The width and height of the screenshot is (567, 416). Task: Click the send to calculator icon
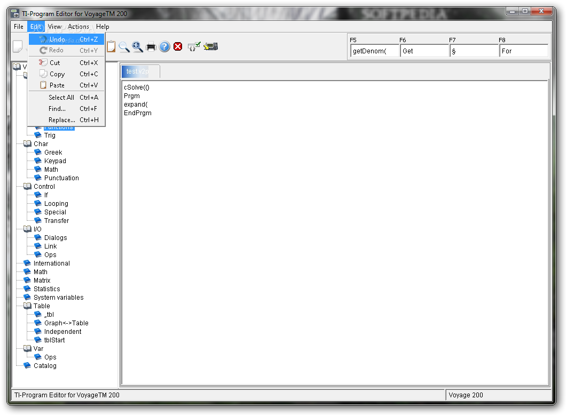tap(210, 46)
